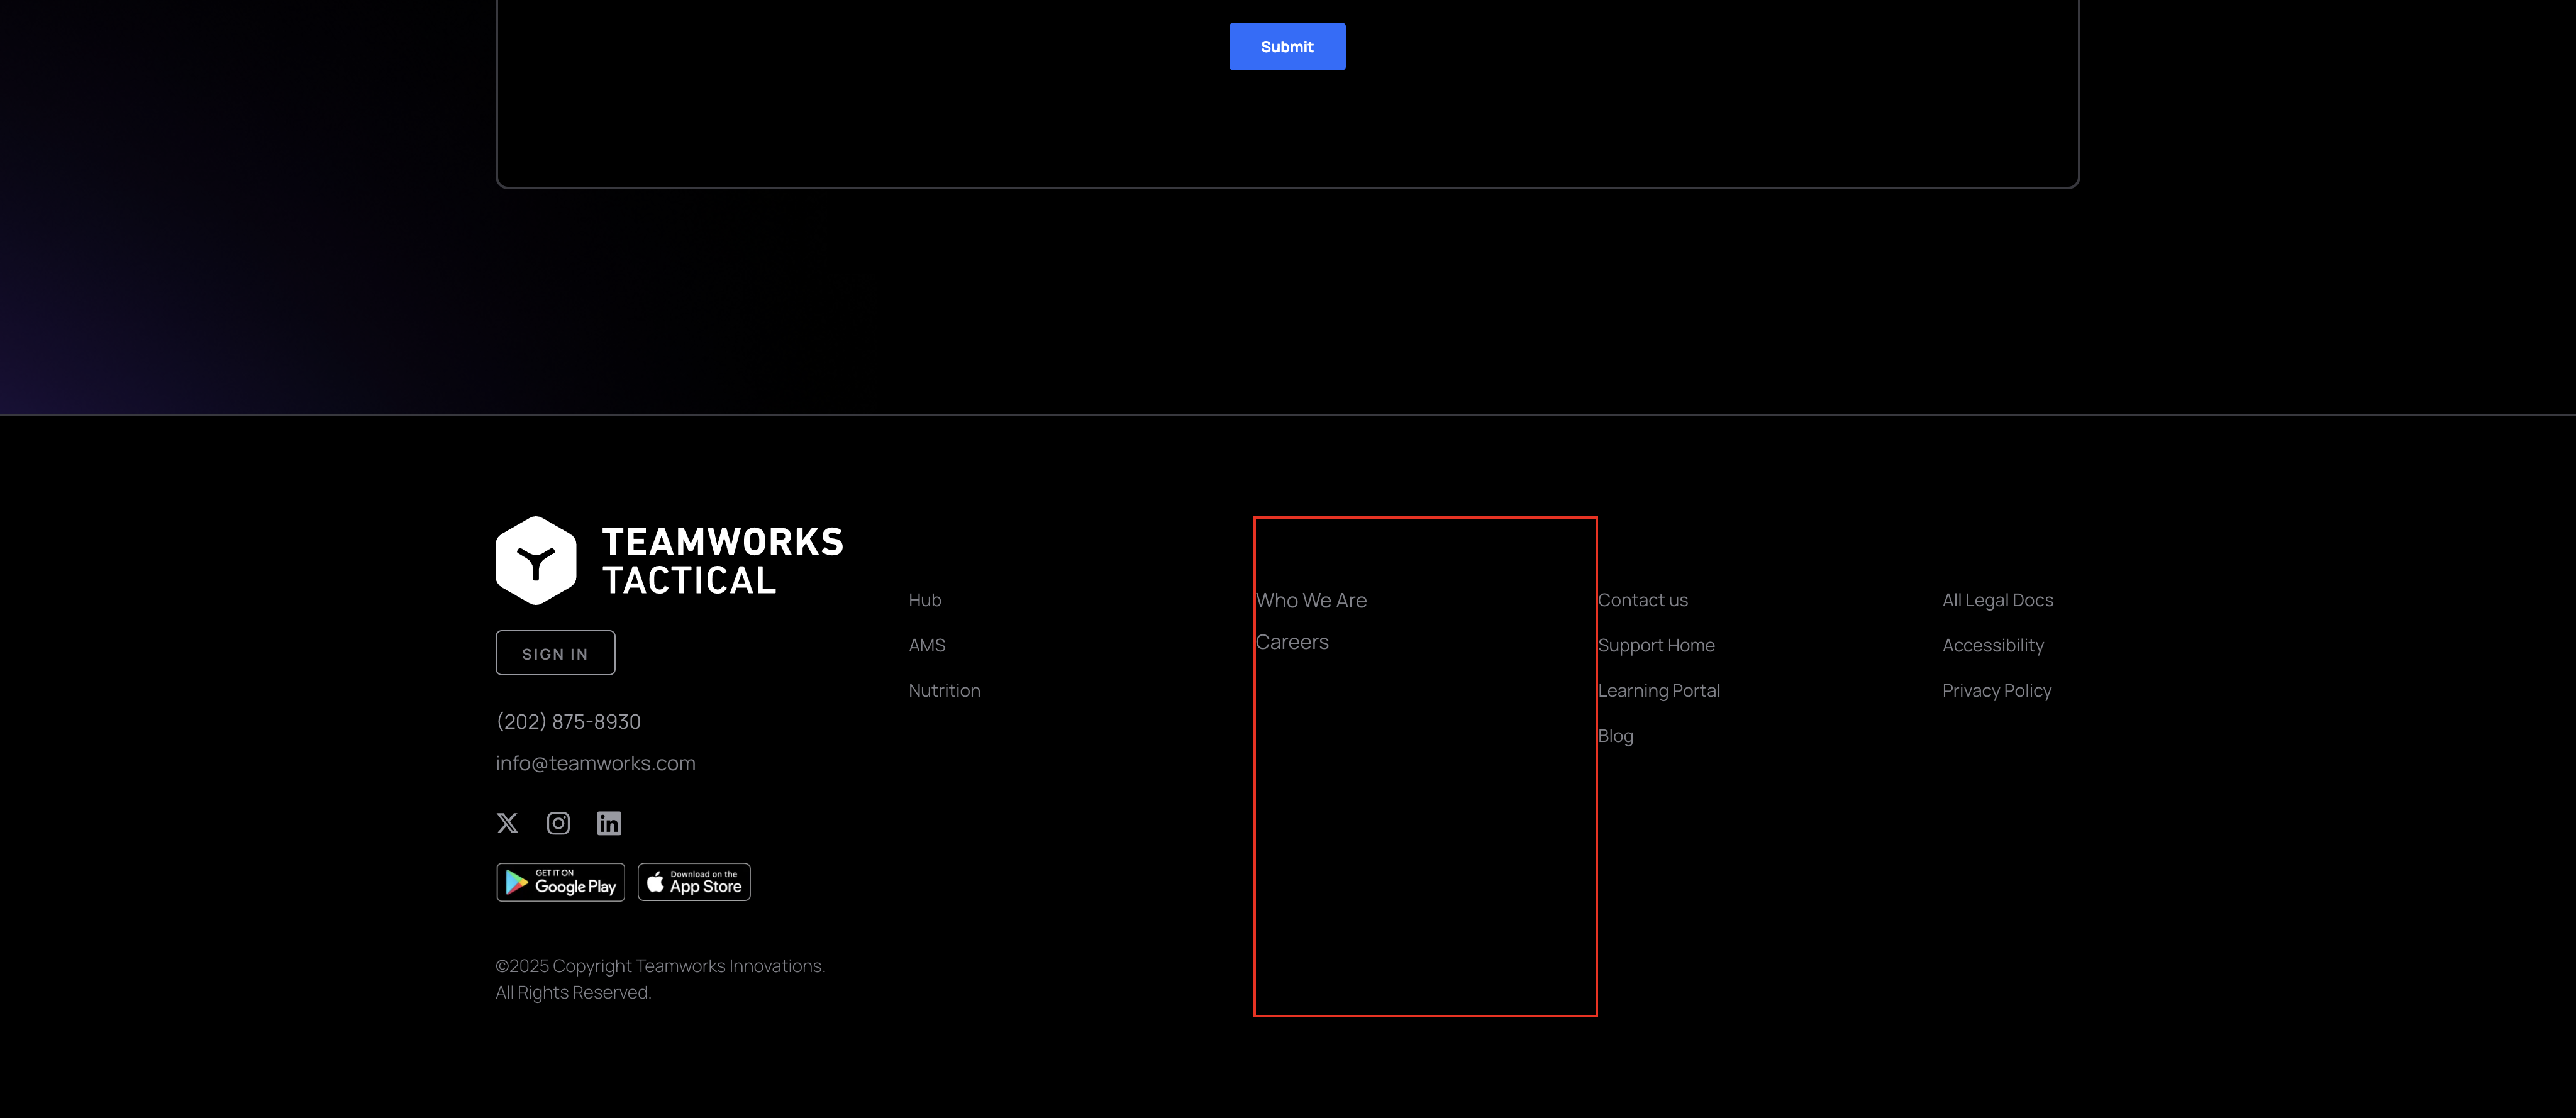
Task: Click the Accessibility footer link
Action: (1992, 645)
